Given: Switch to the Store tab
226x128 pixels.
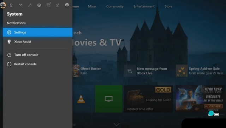Looking at the screenshot, I should click(168, 6).
